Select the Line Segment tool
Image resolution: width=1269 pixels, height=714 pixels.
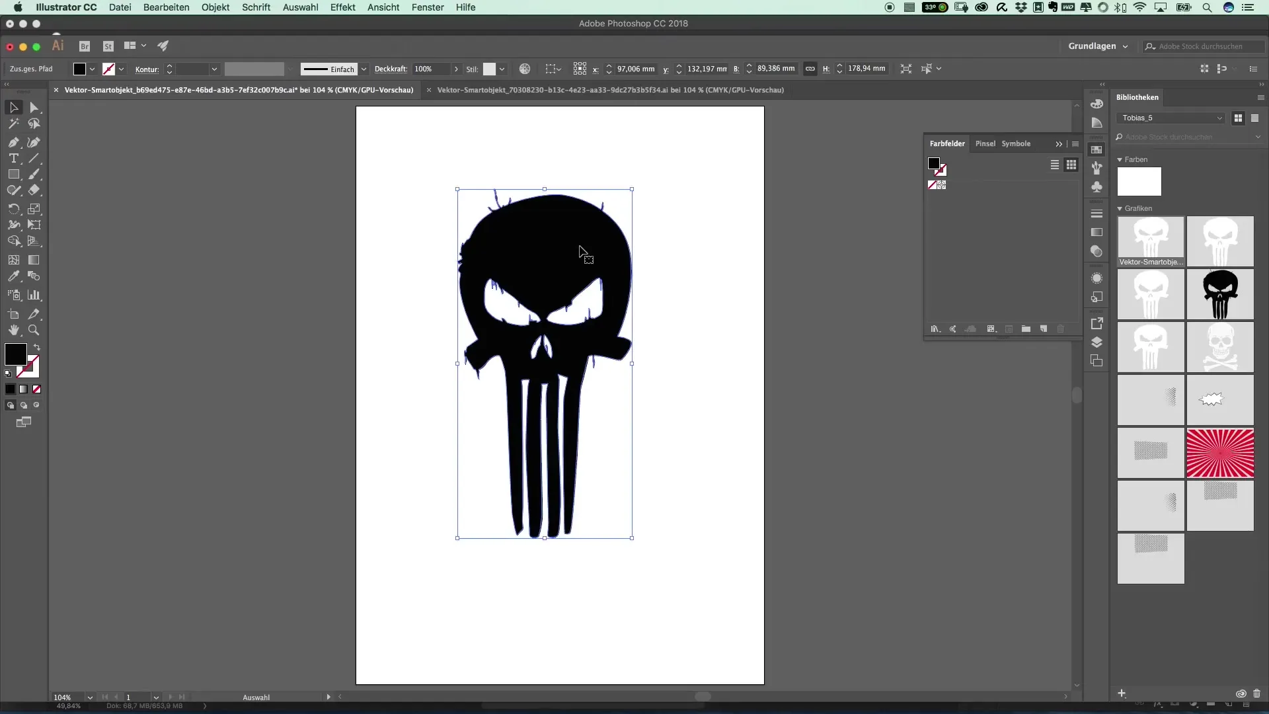coord(34,159)
